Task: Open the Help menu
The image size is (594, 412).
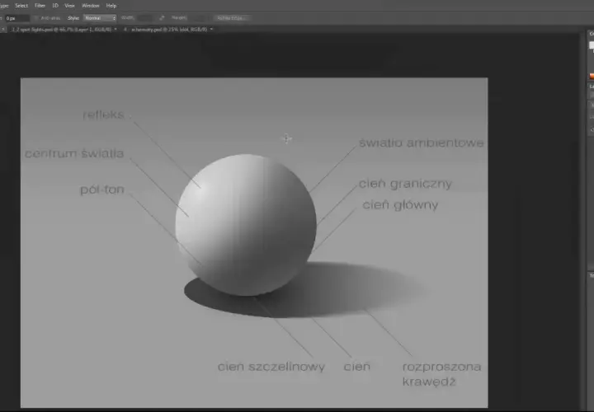Action: point(111,6)
